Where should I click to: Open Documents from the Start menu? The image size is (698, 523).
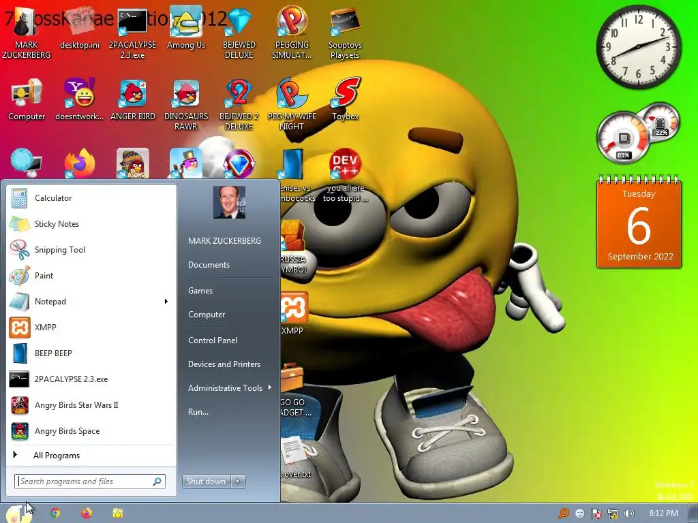point(209,265)
